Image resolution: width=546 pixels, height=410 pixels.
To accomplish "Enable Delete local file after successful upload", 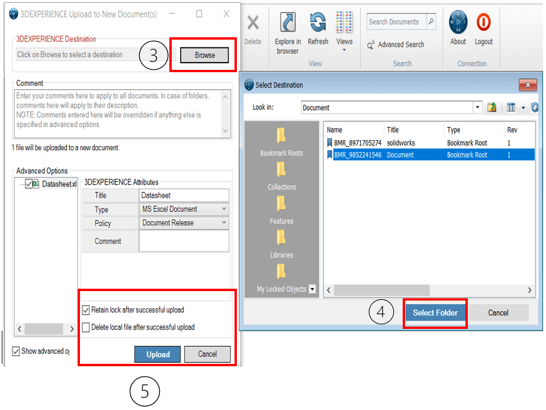I will click(86, 327).
